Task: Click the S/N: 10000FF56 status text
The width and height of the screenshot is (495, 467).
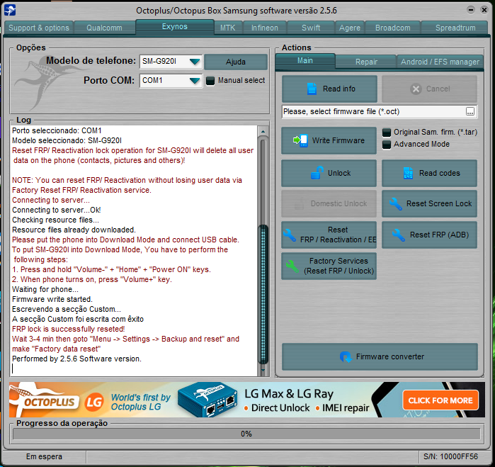Action: (x=451, y=456)
